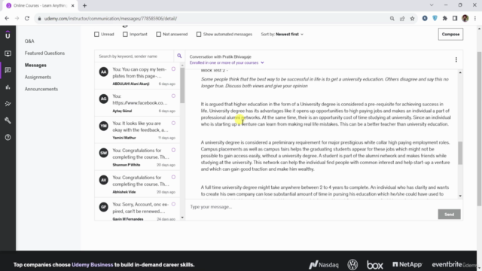Click the Udemy logo in sidebar
The height and width of the screenshot is (271, 482).
(x=8, y=35)
